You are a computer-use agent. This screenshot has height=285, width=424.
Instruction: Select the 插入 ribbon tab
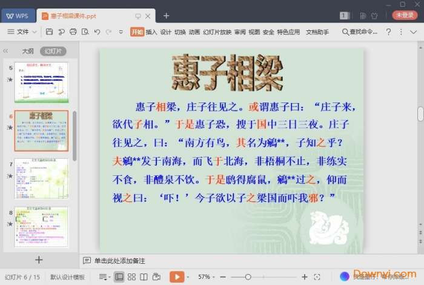pos(151,32)
